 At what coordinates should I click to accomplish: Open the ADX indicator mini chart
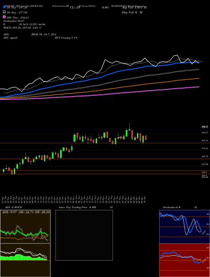[x=25, y=227]
